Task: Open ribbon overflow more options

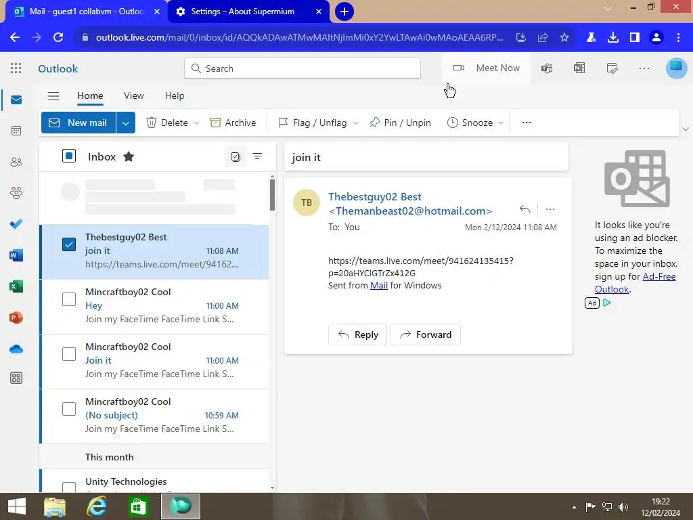Action: click(x=527, y=123)
